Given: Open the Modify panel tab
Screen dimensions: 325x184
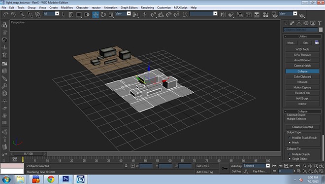Looking at the screenshot, I should point(292,23).
